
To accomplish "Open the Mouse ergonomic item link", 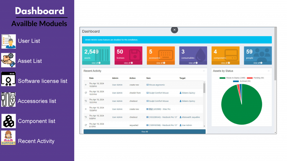I will point(157,85).
